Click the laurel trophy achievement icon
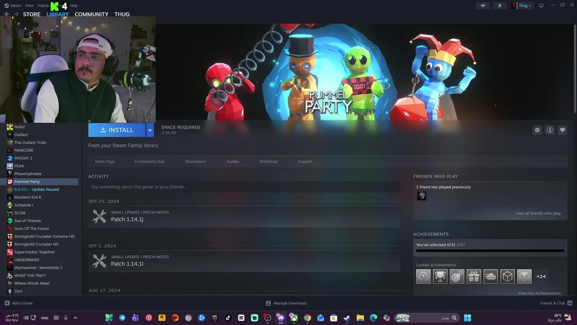The width and height of the screenshot is (577, 325). 524,276
